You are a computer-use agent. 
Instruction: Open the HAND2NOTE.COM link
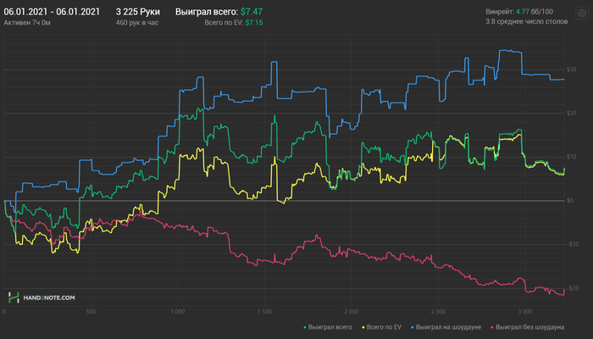(x=50, y=297)
